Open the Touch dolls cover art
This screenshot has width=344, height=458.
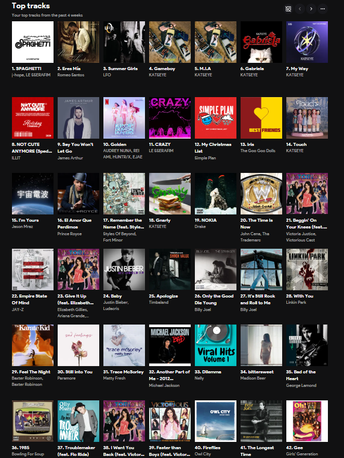point(307,118)
